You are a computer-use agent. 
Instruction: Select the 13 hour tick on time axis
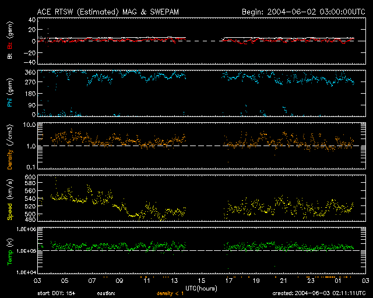tap(174, 281)
